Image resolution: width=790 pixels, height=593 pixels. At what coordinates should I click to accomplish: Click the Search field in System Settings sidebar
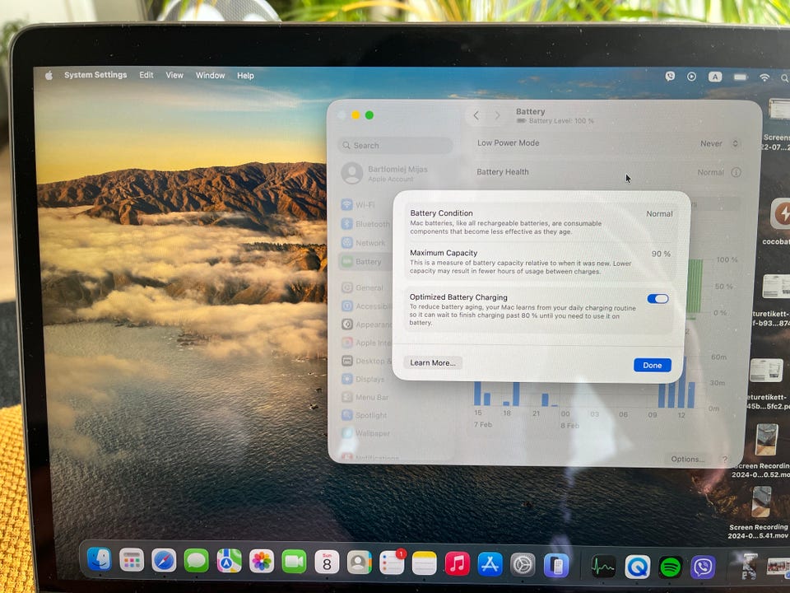(395, 145)
